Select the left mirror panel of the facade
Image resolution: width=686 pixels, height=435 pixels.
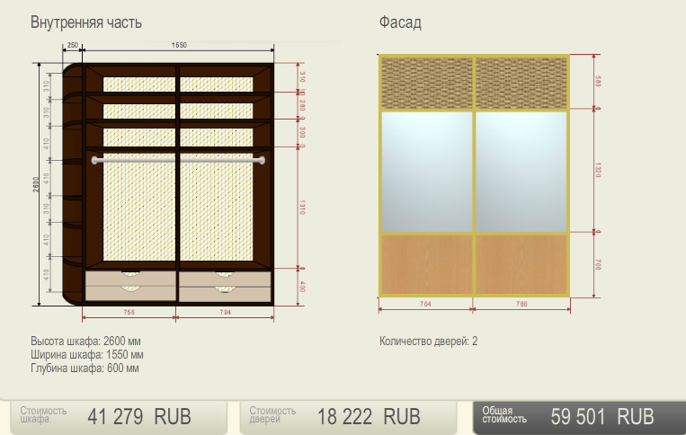[427, 172]
